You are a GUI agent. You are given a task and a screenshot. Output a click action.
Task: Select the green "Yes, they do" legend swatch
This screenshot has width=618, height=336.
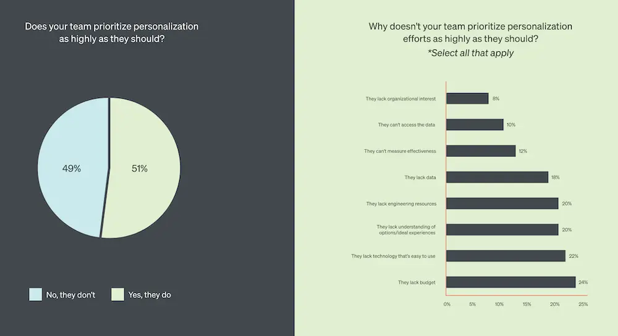pos(117,295)
